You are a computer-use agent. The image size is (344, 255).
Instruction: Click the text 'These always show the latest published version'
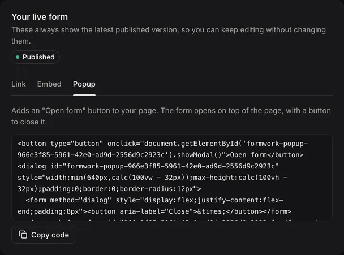pos(95,30)
